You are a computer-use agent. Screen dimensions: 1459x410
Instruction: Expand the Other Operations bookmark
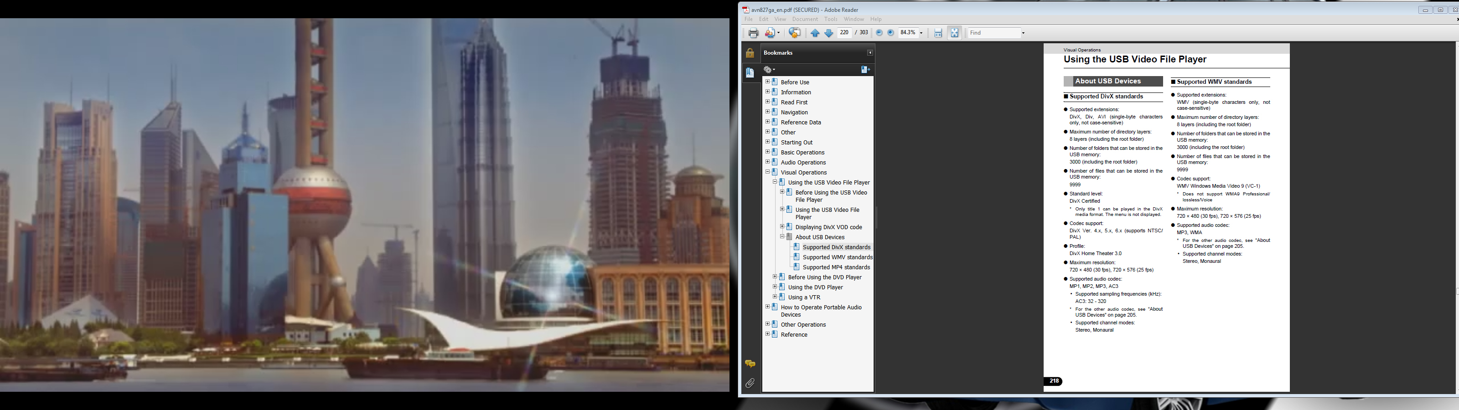click(x=767, y=324)
